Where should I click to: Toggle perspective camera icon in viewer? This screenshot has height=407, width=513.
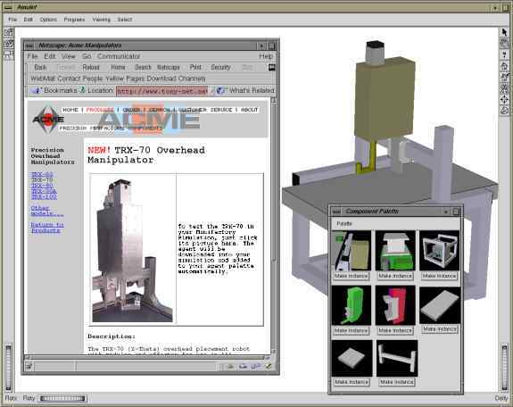tap(504, 111)
